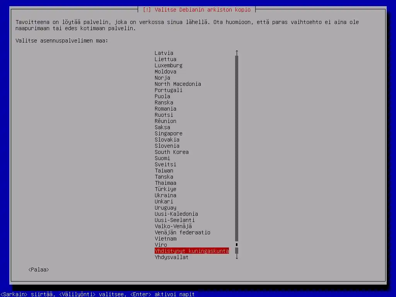Screen dimensions: 396x297
Task: Go back with the Palaa button
Action: [x=39, y=270]
